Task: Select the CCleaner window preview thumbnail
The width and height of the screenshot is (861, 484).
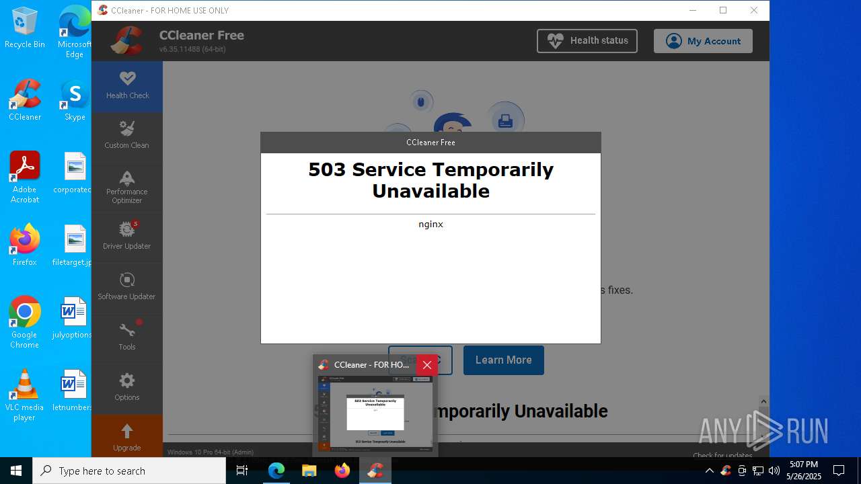Action: pos(375,414)
